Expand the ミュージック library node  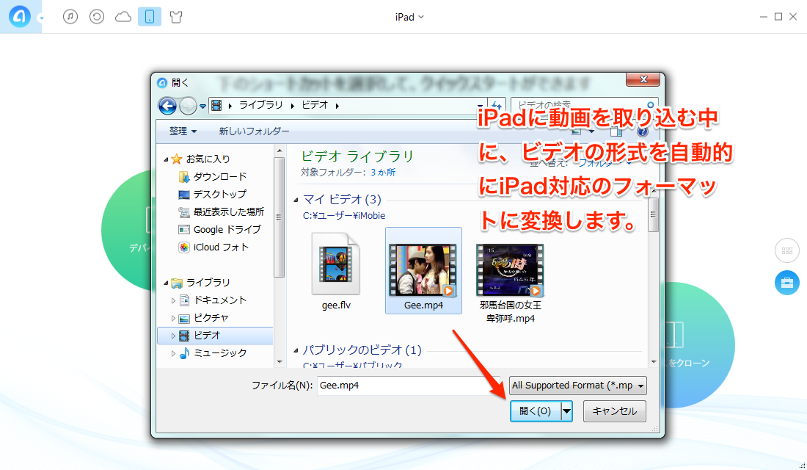173,353
